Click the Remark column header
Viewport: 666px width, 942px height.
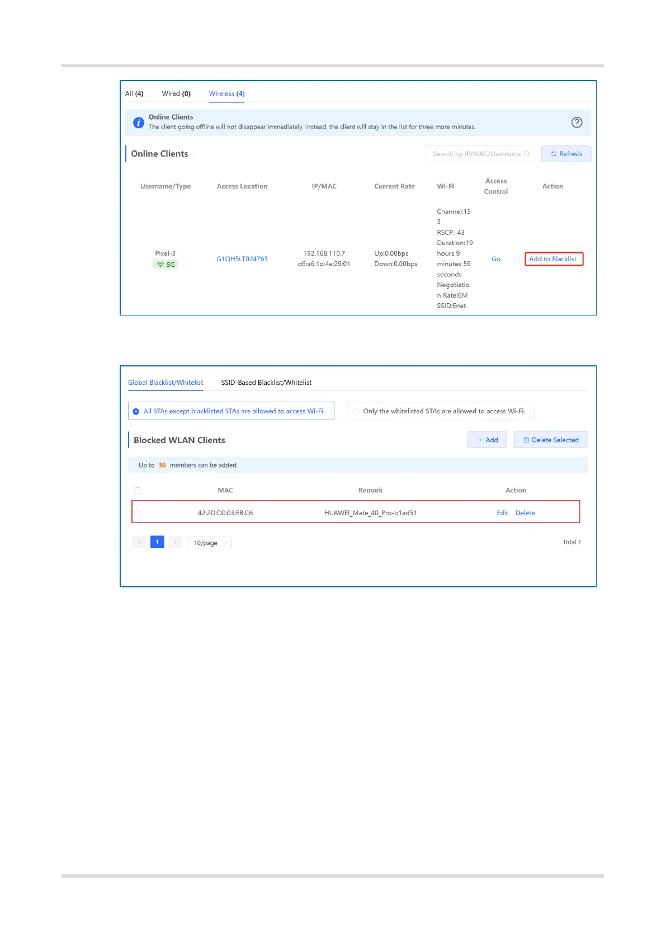[371, 491]
